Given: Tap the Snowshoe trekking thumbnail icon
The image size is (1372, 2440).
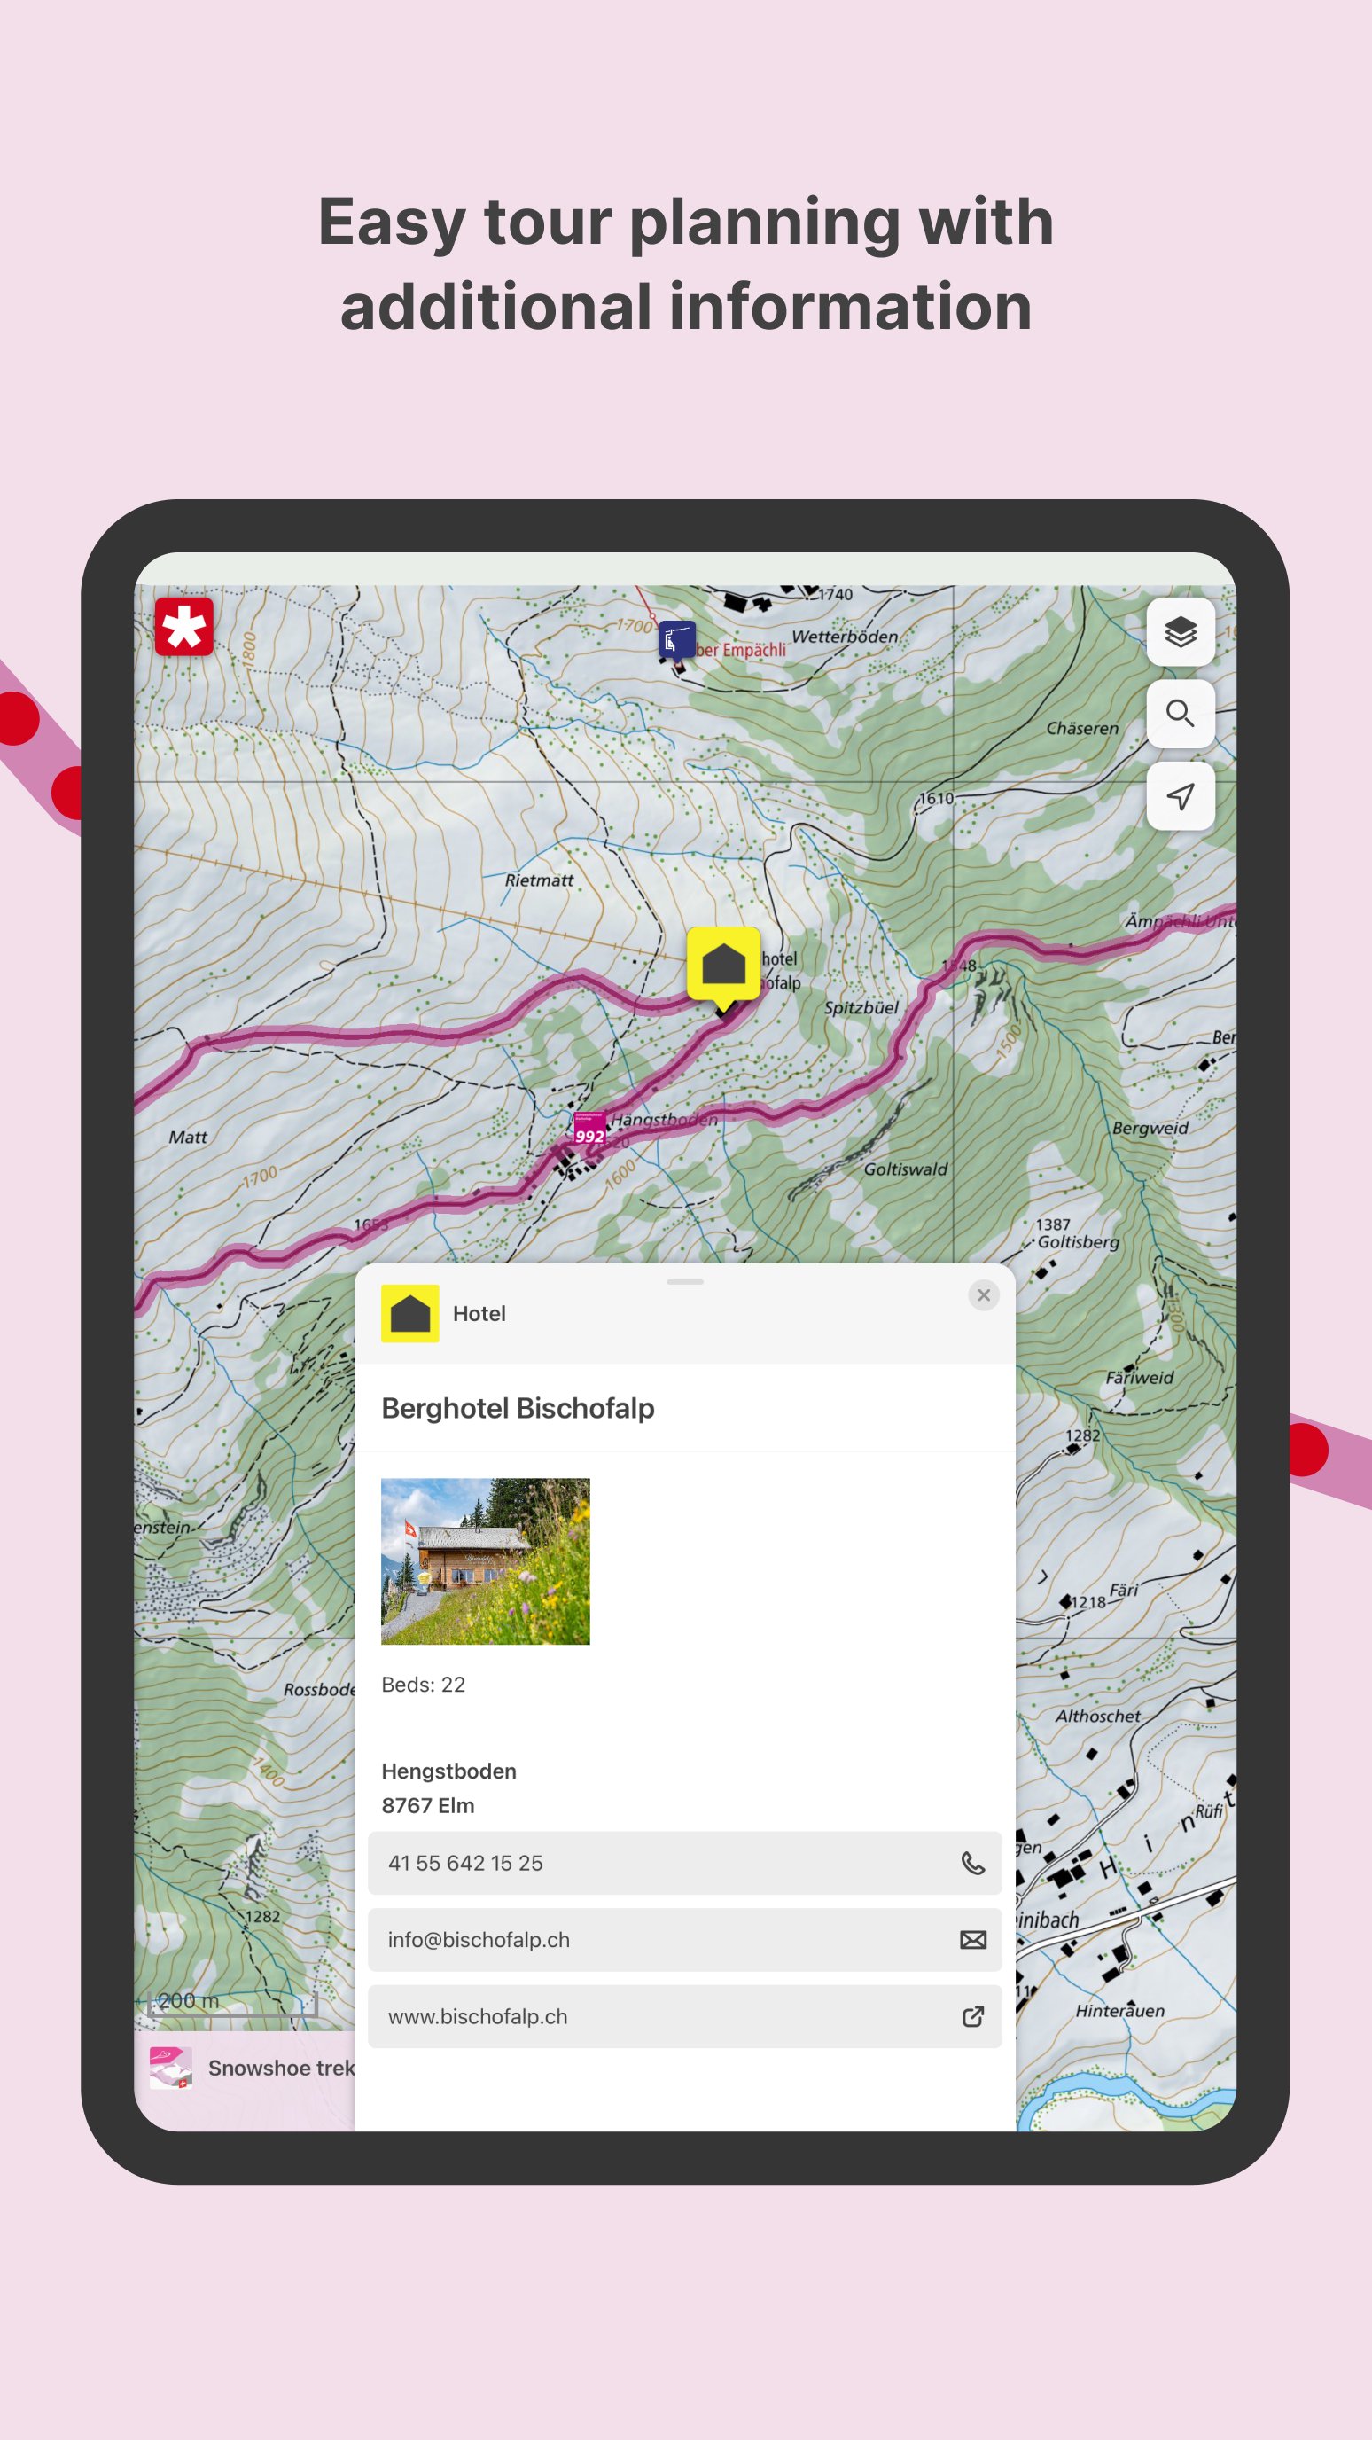Looking at the screenshot, I should [x=171, y=2068].
